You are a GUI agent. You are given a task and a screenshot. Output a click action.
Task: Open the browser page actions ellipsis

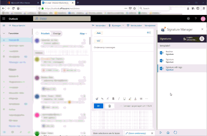point(126,8)
